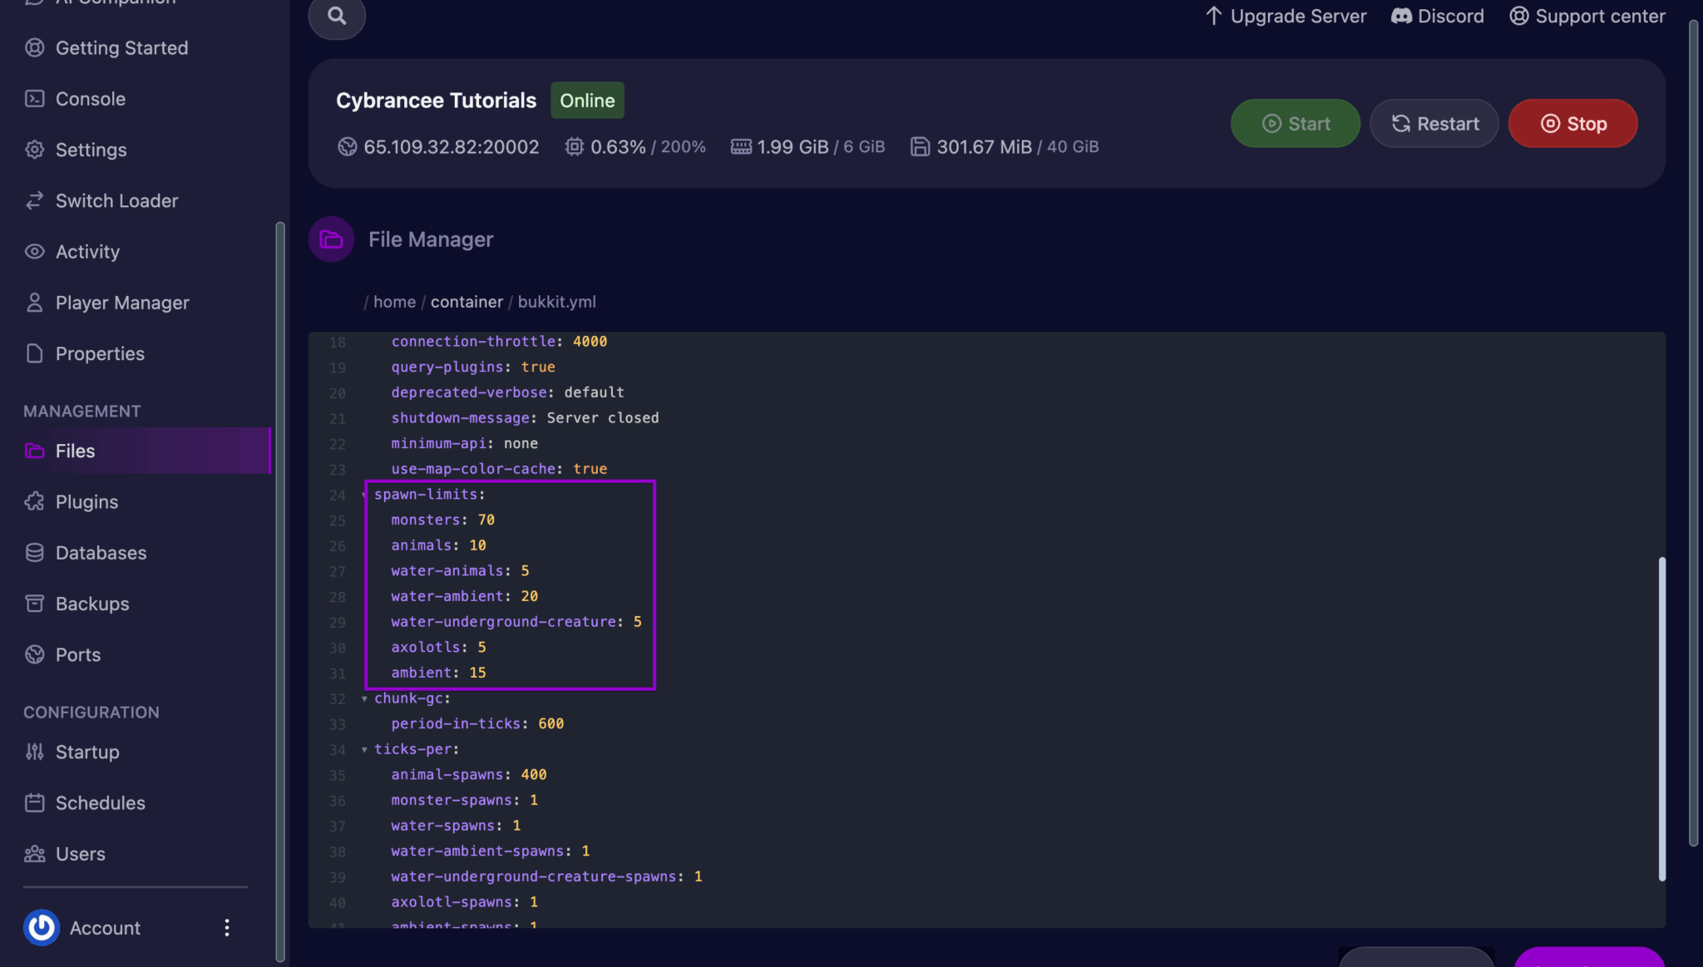Open Account three-dot options menu
Screen dimensions: 1703x967
[x=227, y=927]
